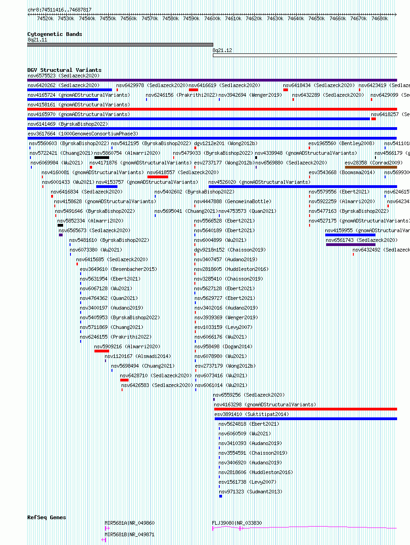Select label nsv958498 (Dogan2014)
The width and height of the screenshot is (410, 545).
223,346
